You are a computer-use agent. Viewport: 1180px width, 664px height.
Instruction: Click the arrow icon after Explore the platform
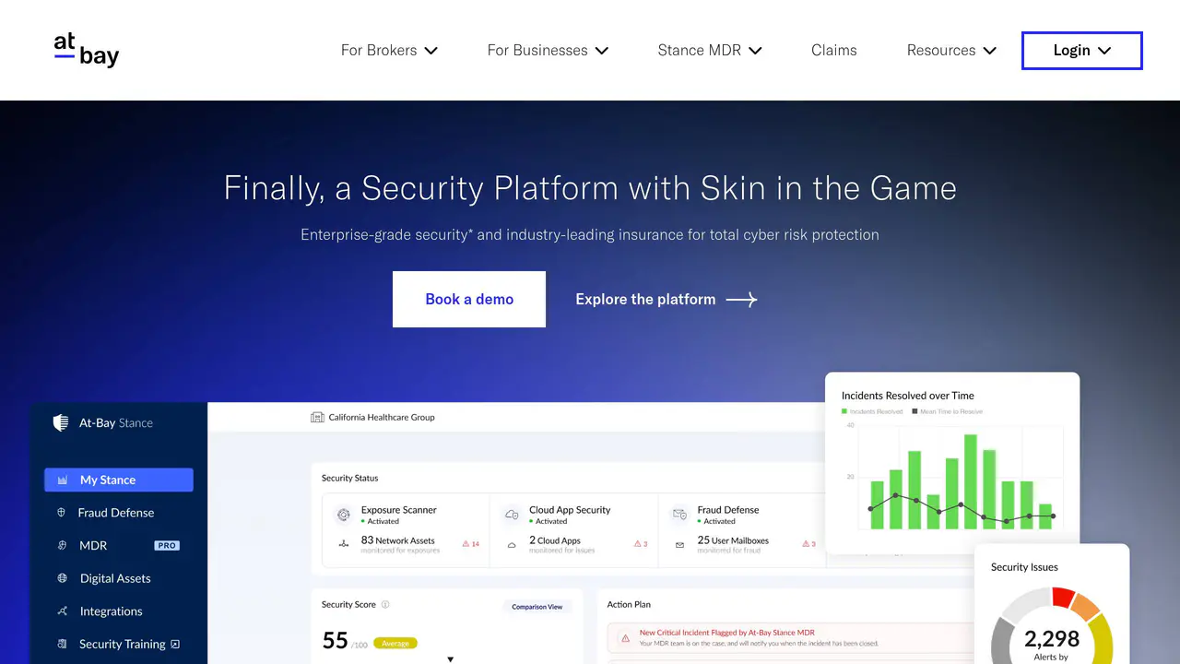click(x=741, y=299)
